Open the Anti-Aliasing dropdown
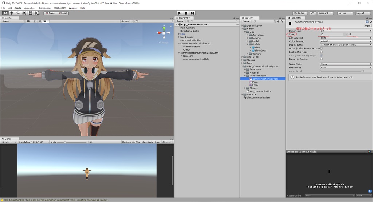The image size is (373, 202). click(346, 38)
